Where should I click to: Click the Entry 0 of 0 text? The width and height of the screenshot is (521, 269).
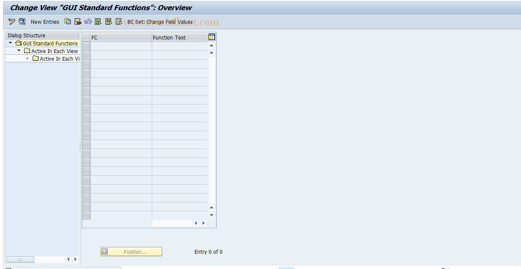(x=209, y=252)
